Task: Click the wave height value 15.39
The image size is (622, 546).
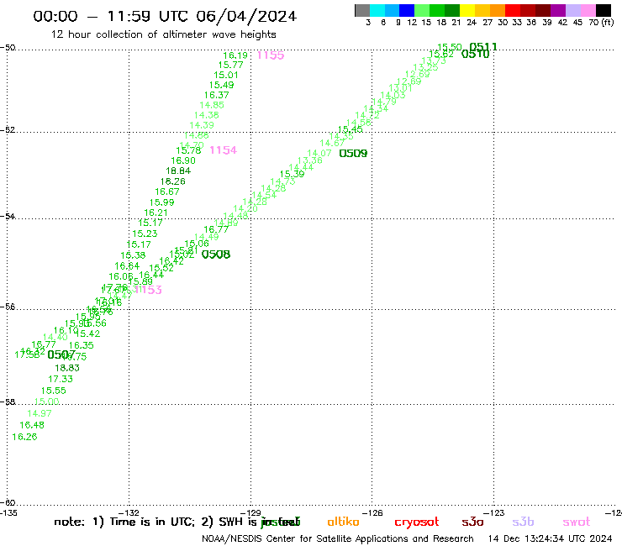Action: pyautogui.click(x=292, y=174)
